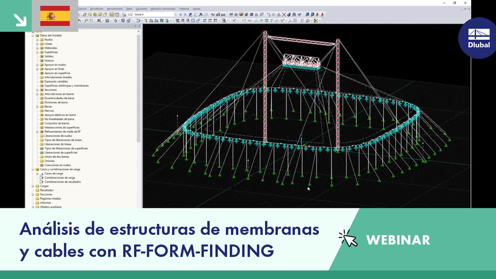
Task: Select Articulaciones lineales item
Action: click(58, 77)
